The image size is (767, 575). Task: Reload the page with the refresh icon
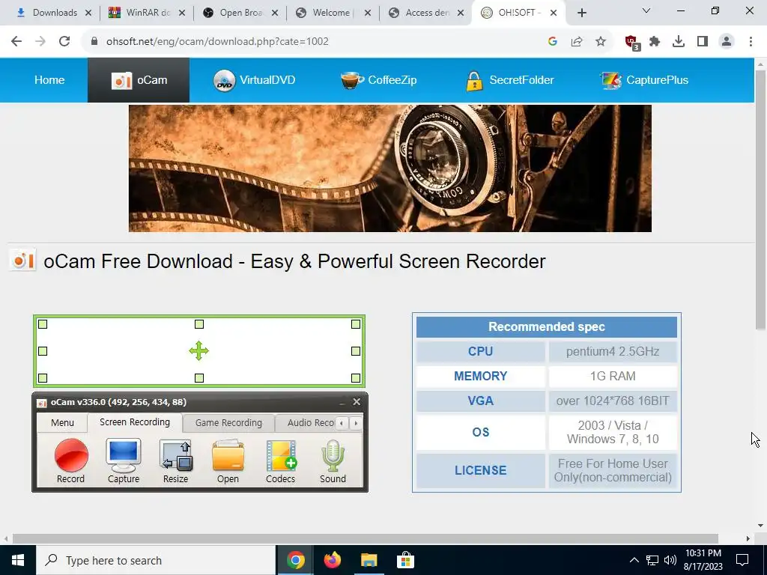click(64, 41)
